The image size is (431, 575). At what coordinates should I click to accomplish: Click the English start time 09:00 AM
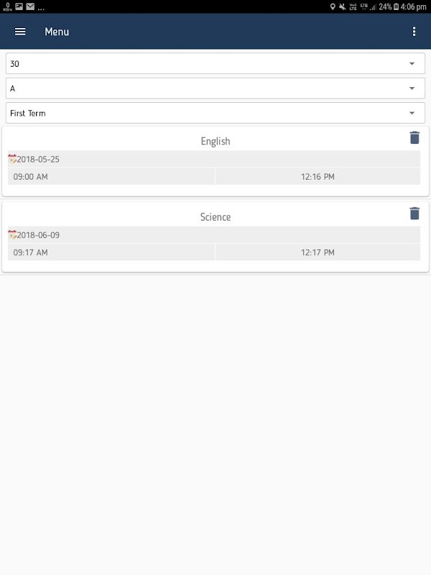pos(31,177)
